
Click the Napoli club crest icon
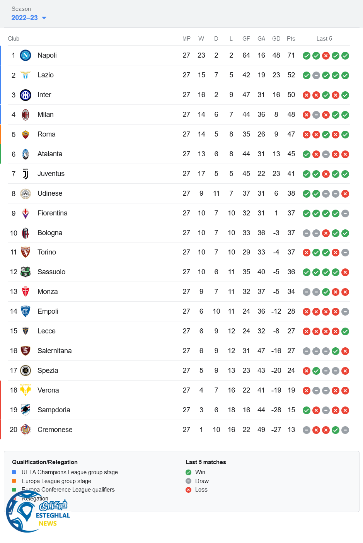tap(26, 55)
